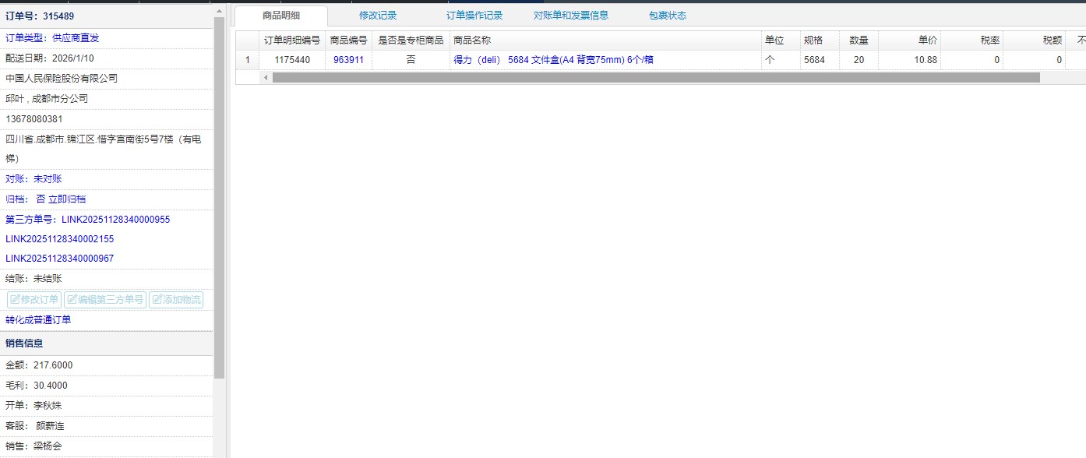
Task: Click up arrow of left panel scrollbar
Action: click(219, 11)
